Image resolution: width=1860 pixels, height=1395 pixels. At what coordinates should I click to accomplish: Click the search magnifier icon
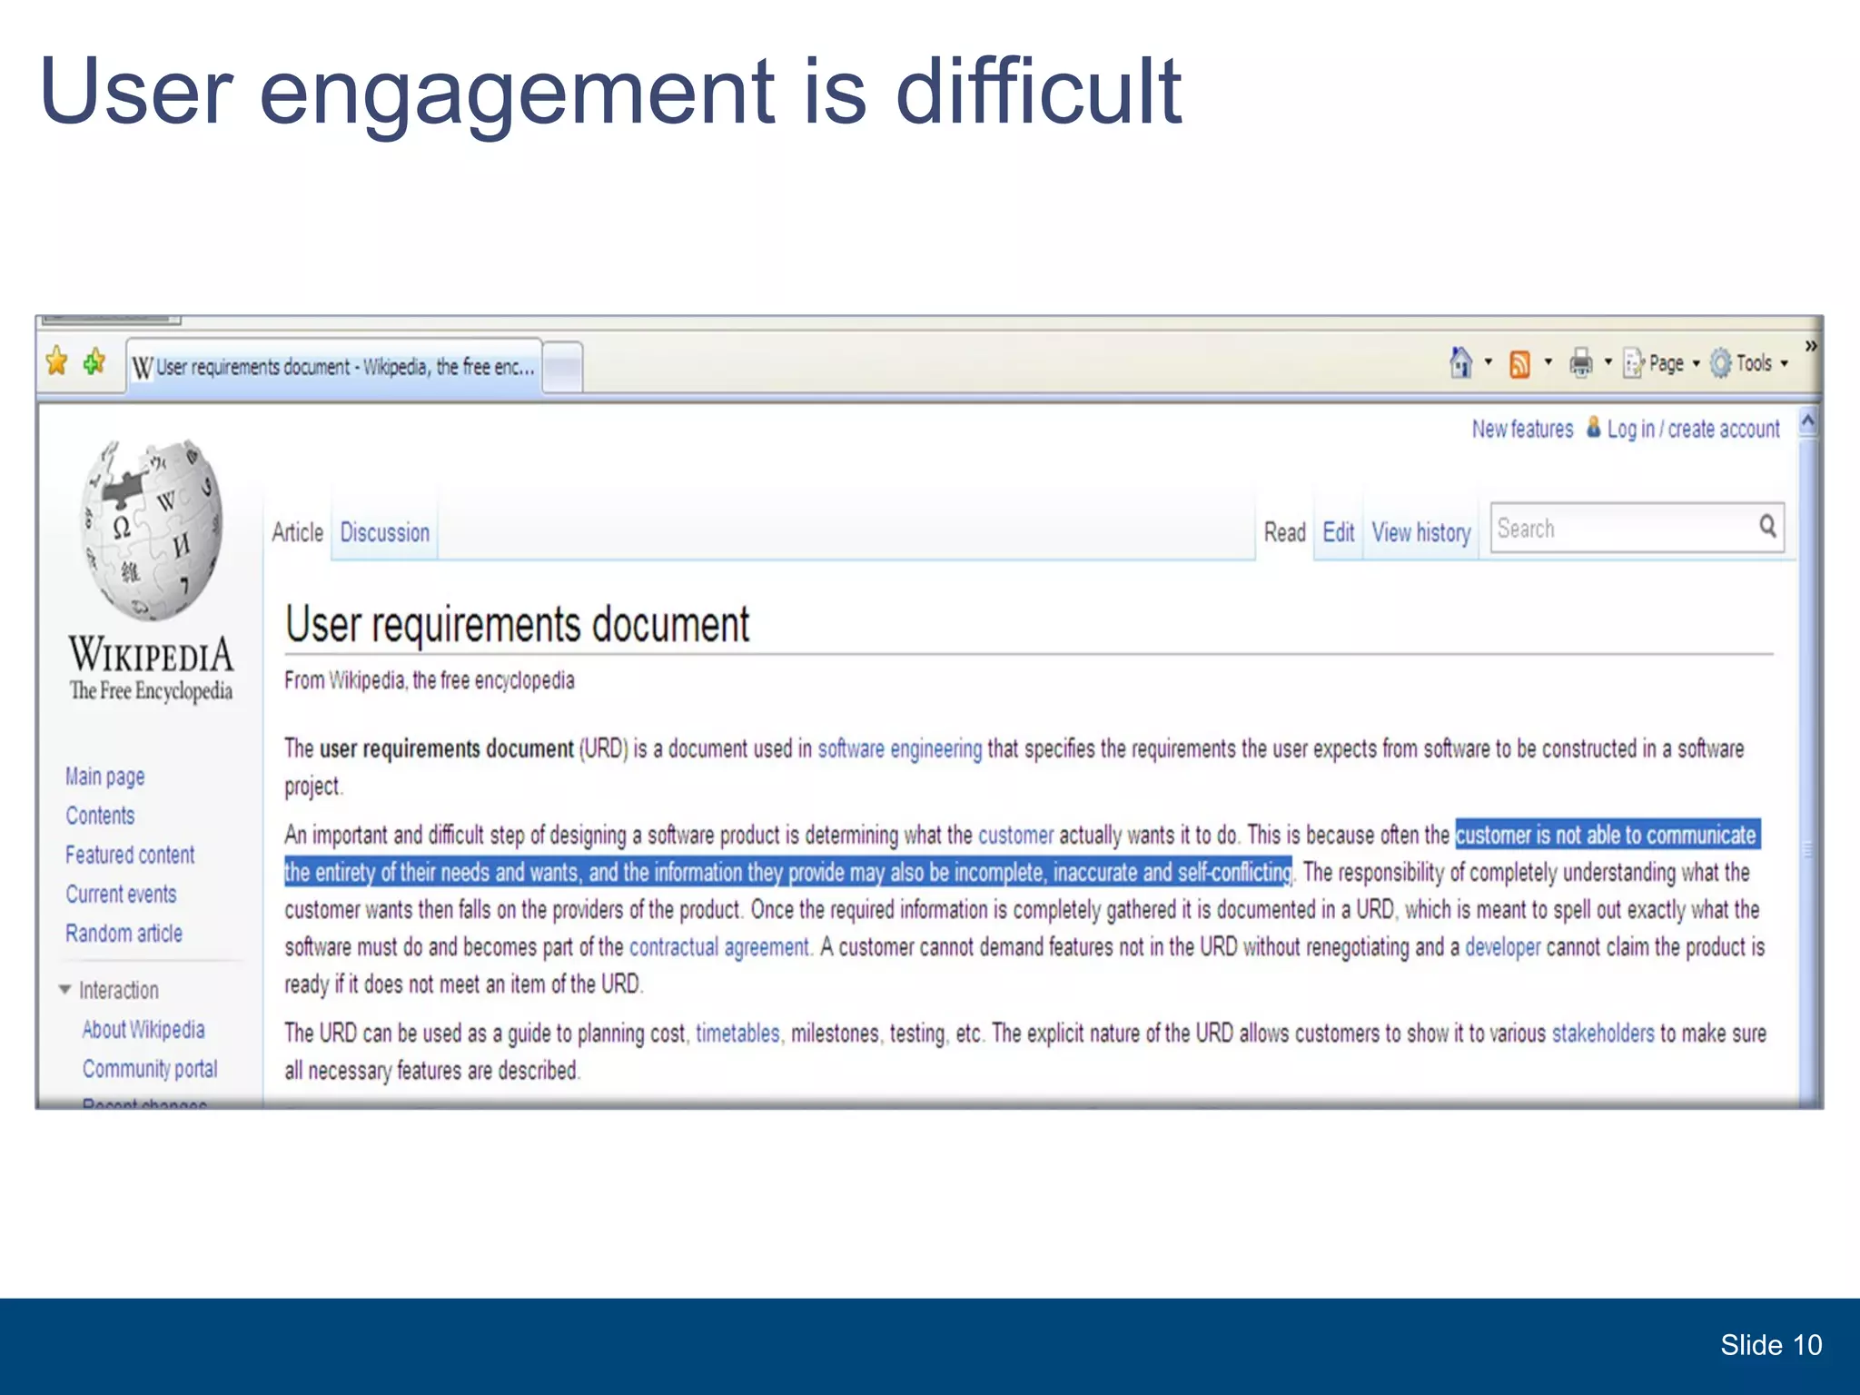[x=1767, y=526]
